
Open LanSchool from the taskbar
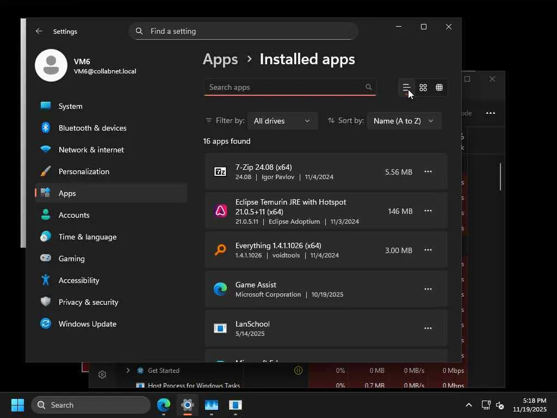tap(235, 405)
